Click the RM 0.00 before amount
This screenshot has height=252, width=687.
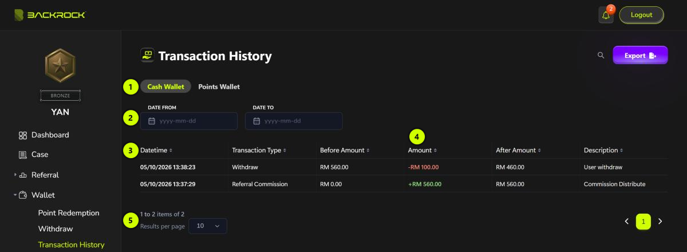pyautogui.click(x=331, y=184)
